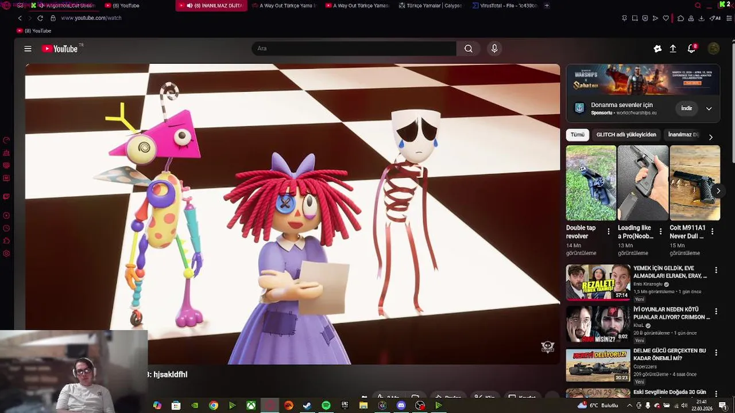Open Discord from the Windows taskbar
This screenshot has width=735, height=413.
[x=401, y=406]
